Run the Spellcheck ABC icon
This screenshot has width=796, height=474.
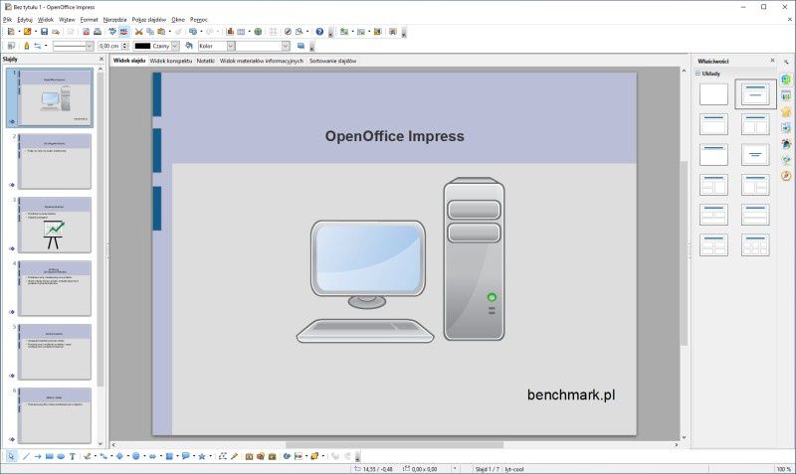(112, 32)
